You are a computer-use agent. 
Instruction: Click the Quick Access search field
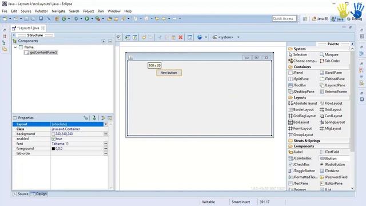click(x=284, y=18)
